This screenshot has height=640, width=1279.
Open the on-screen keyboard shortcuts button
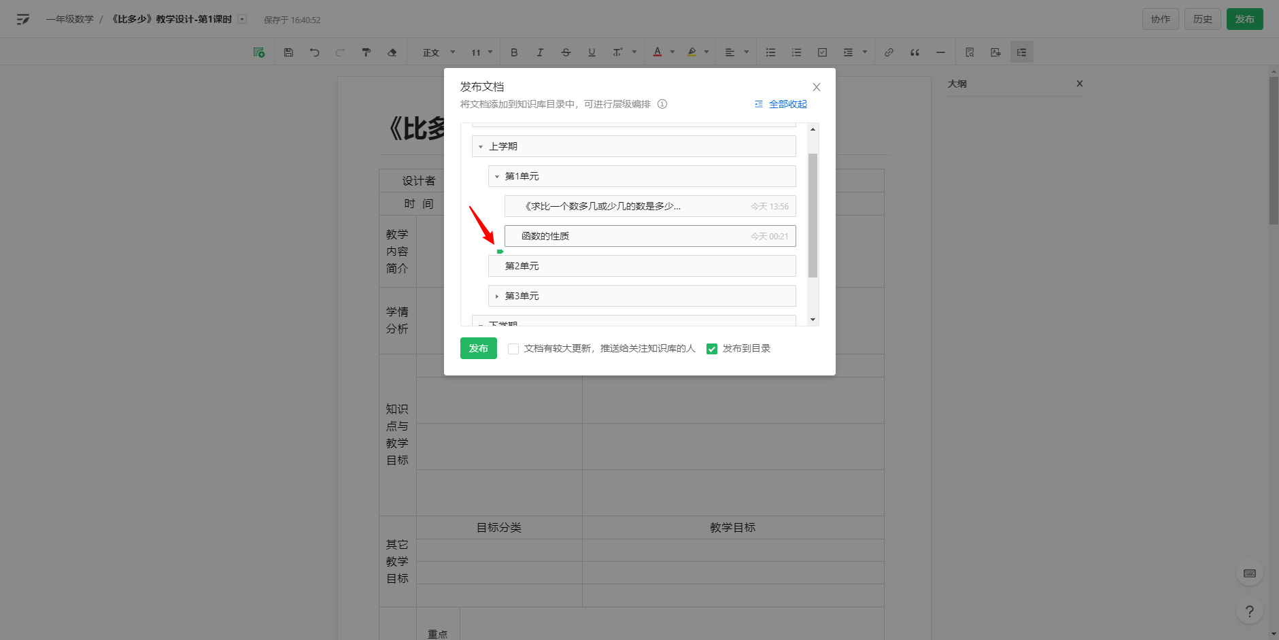pyautogui.click(x=1250, y=573)
